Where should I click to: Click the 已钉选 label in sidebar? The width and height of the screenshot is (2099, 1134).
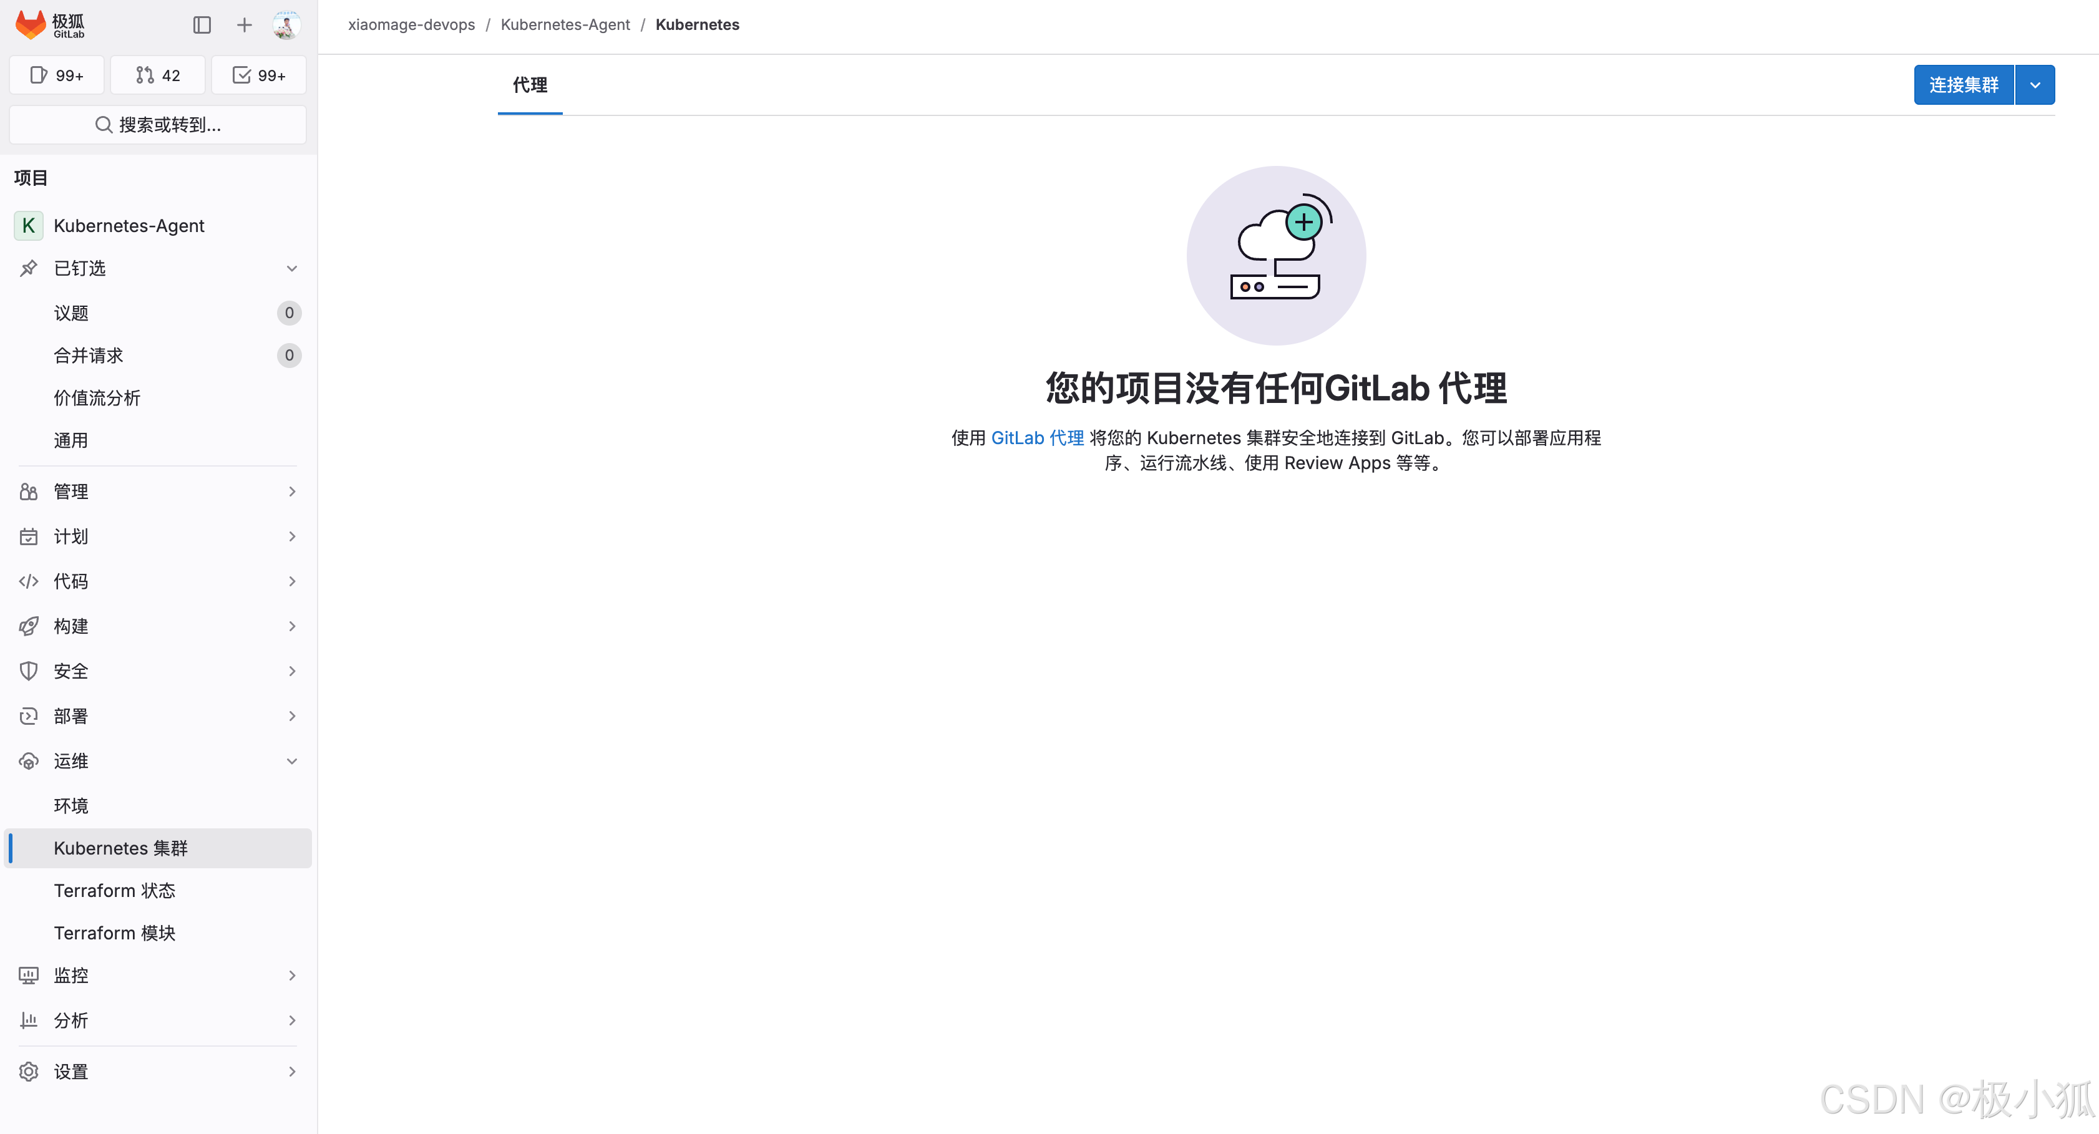pos(80,268)
